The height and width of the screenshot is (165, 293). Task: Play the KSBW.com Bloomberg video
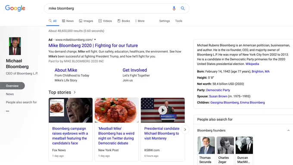[x=163, y=110]
